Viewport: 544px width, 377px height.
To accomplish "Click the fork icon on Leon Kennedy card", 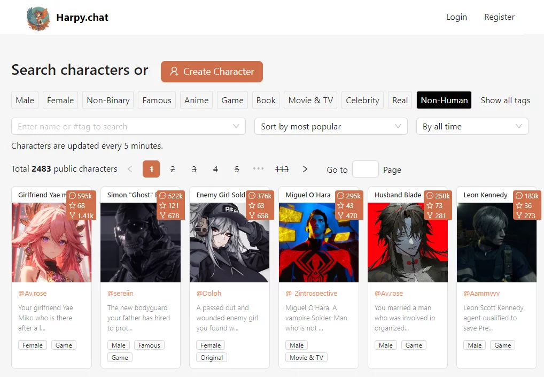I will (x=519, y=216).
